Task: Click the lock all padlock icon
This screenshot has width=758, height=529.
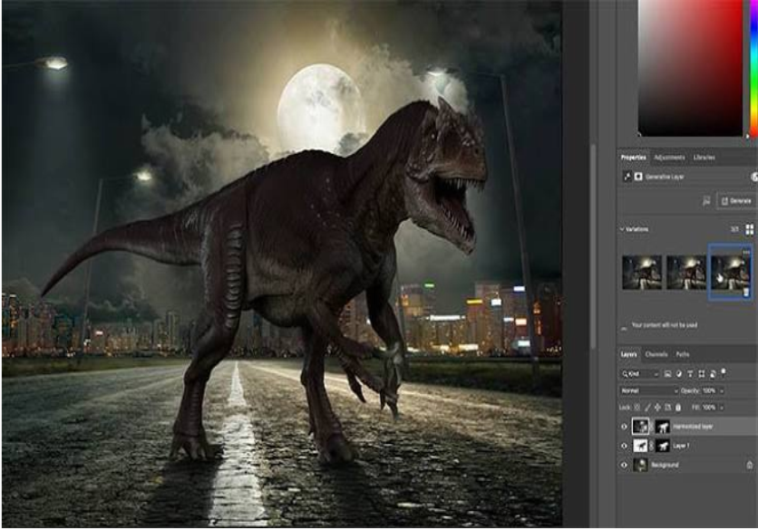Action: (678, 408)
